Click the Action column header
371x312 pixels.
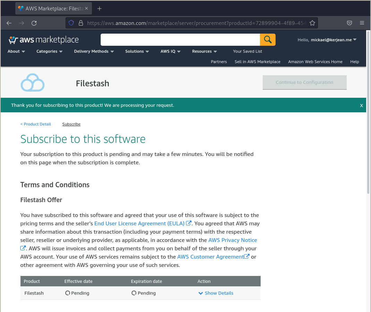(x=204, y=281)
